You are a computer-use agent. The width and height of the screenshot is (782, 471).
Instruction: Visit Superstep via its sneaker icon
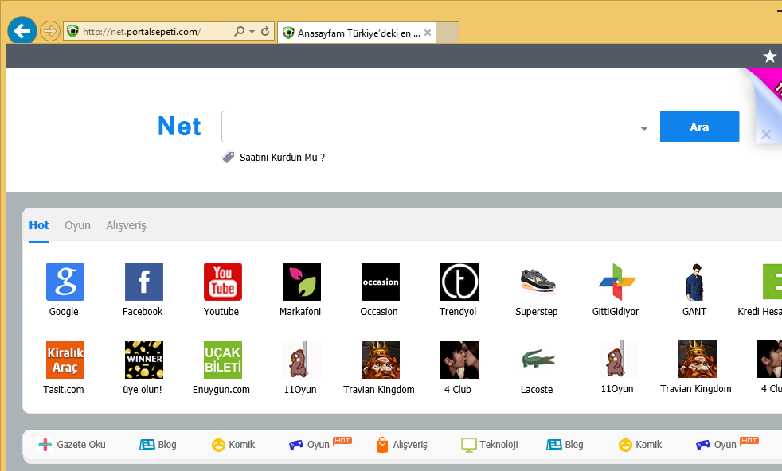click(x=538, y=282)
